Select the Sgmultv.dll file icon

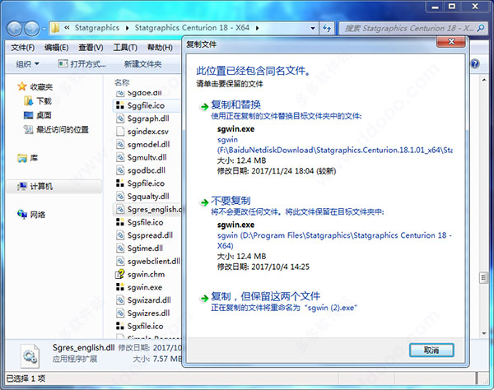click(x=120, y=157)
